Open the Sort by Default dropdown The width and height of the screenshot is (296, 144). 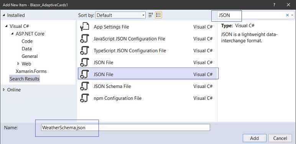(x=120, y=15)
